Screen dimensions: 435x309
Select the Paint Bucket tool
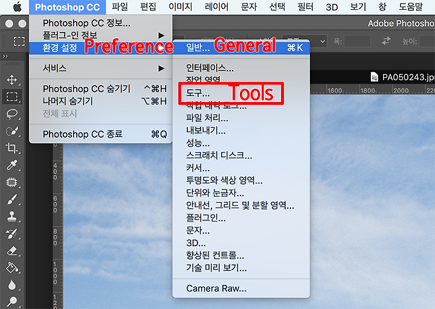coord(12,268)
